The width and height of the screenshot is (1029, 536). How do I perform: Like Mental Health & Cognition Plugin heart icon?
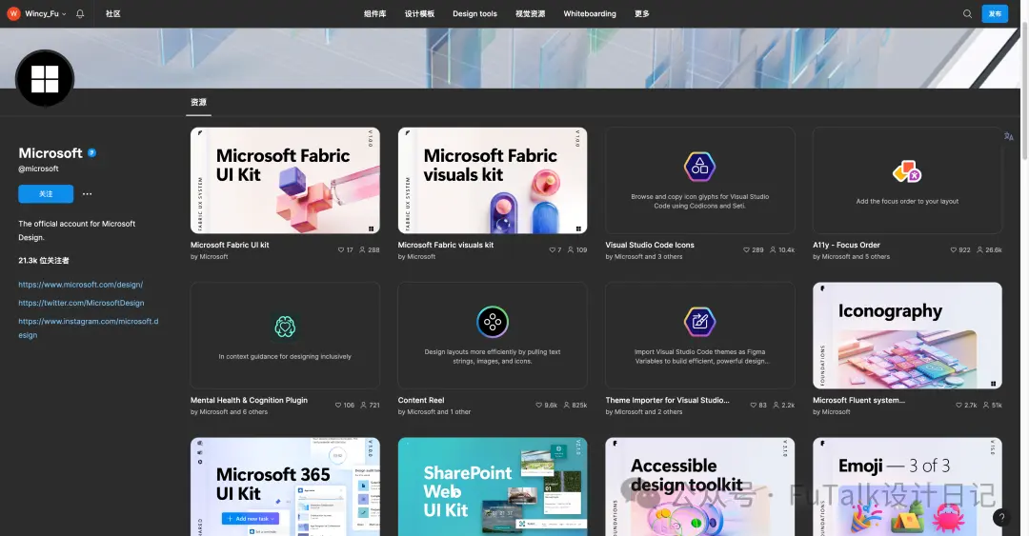pos(338,406)
